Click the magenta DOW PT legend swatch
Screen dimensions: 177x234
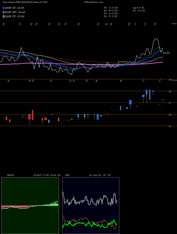(x=4, y=17)
